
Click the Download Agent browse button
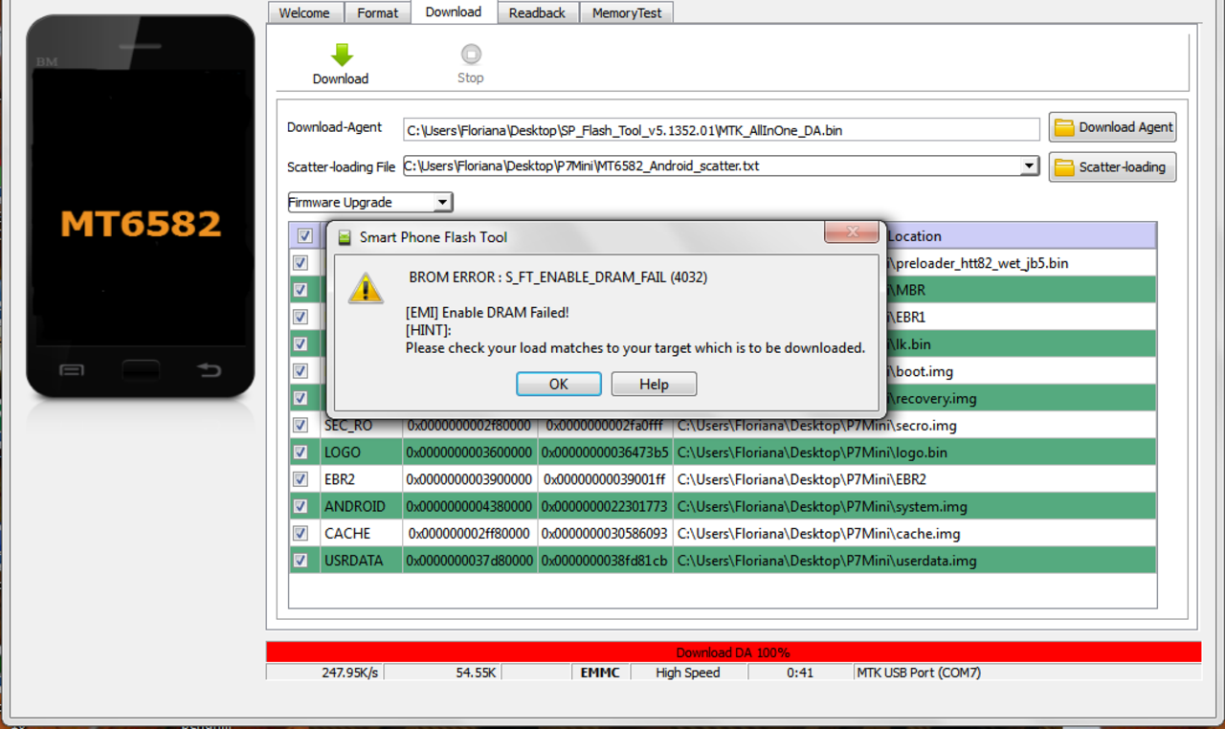1112,127
